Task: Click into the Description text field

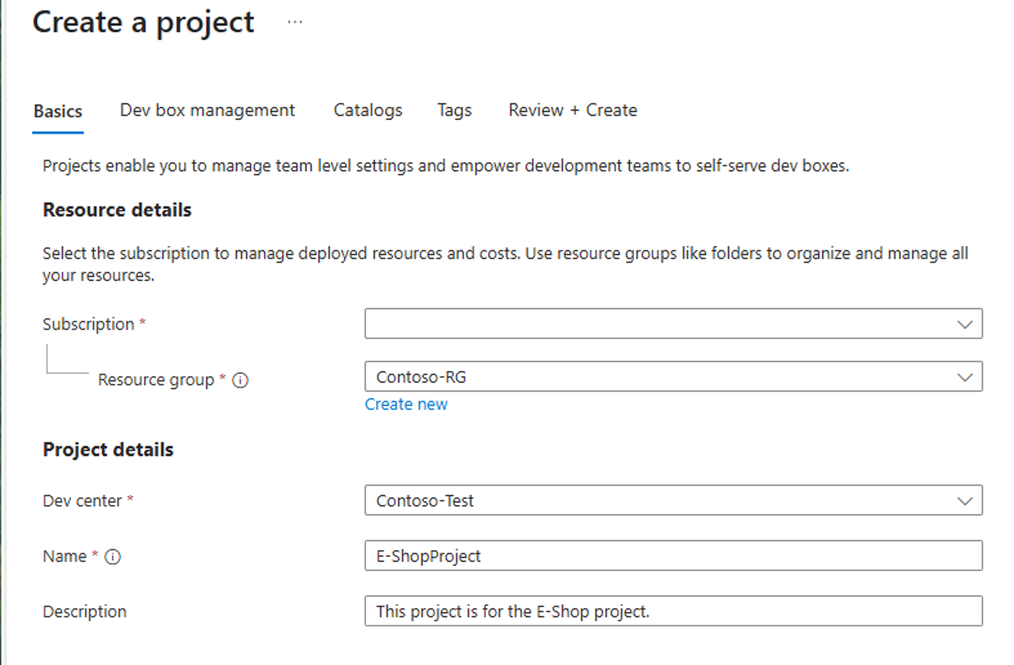Action: [x=673, y=611]
